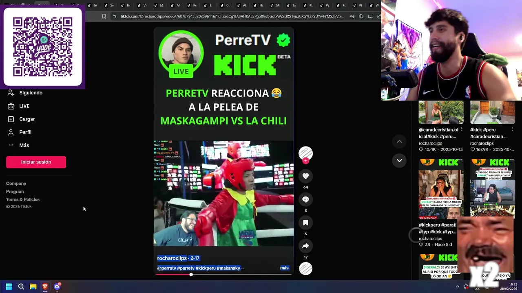Open Cargar upload page in sidebar

point(21,119)
